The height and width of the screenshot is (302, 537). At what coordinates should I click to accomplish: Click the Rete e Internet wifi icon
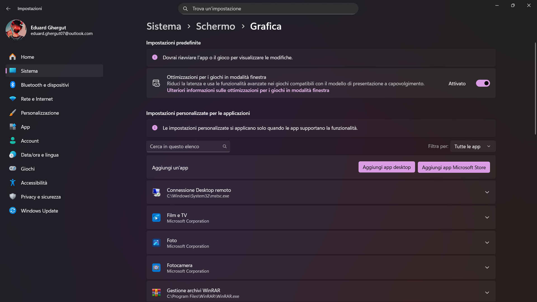[13, 99]
